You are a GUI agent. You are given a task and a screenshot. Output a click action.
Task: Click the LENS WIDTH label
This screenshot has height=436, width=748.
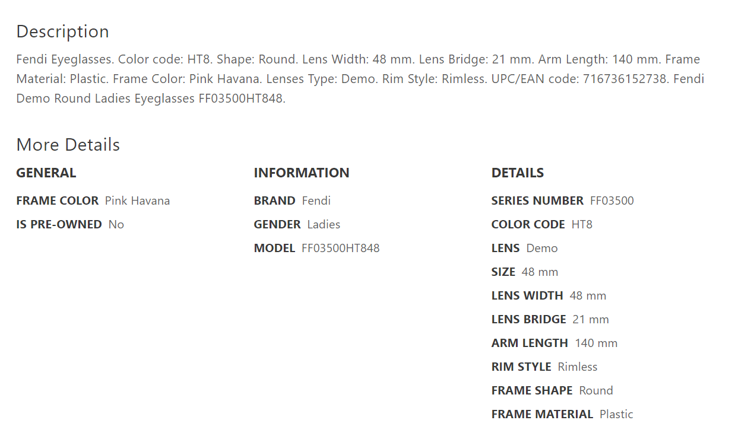point(527,295)
